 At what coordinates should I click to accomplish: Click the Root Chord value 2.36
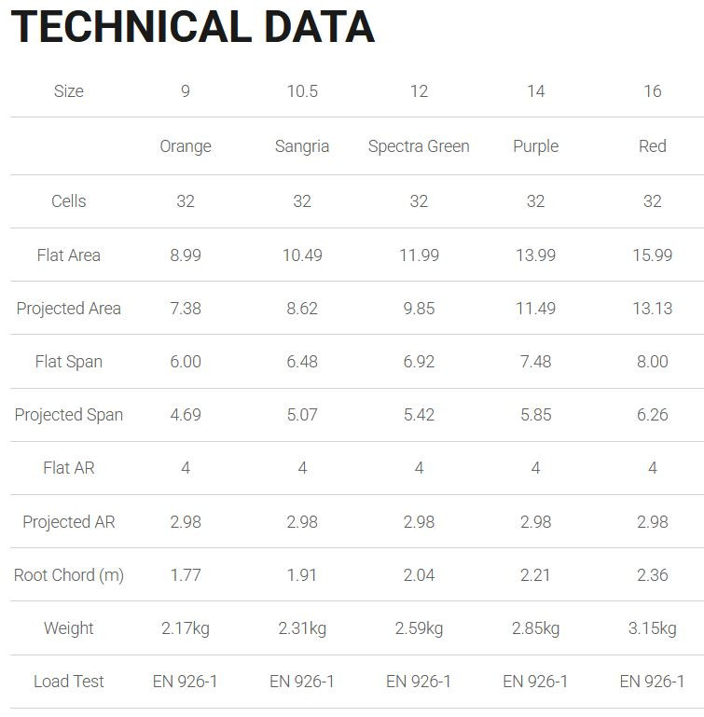coord(653,574)
